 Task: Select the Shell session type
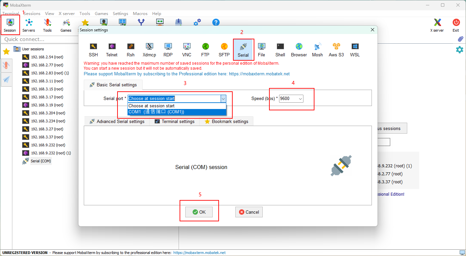280,50
